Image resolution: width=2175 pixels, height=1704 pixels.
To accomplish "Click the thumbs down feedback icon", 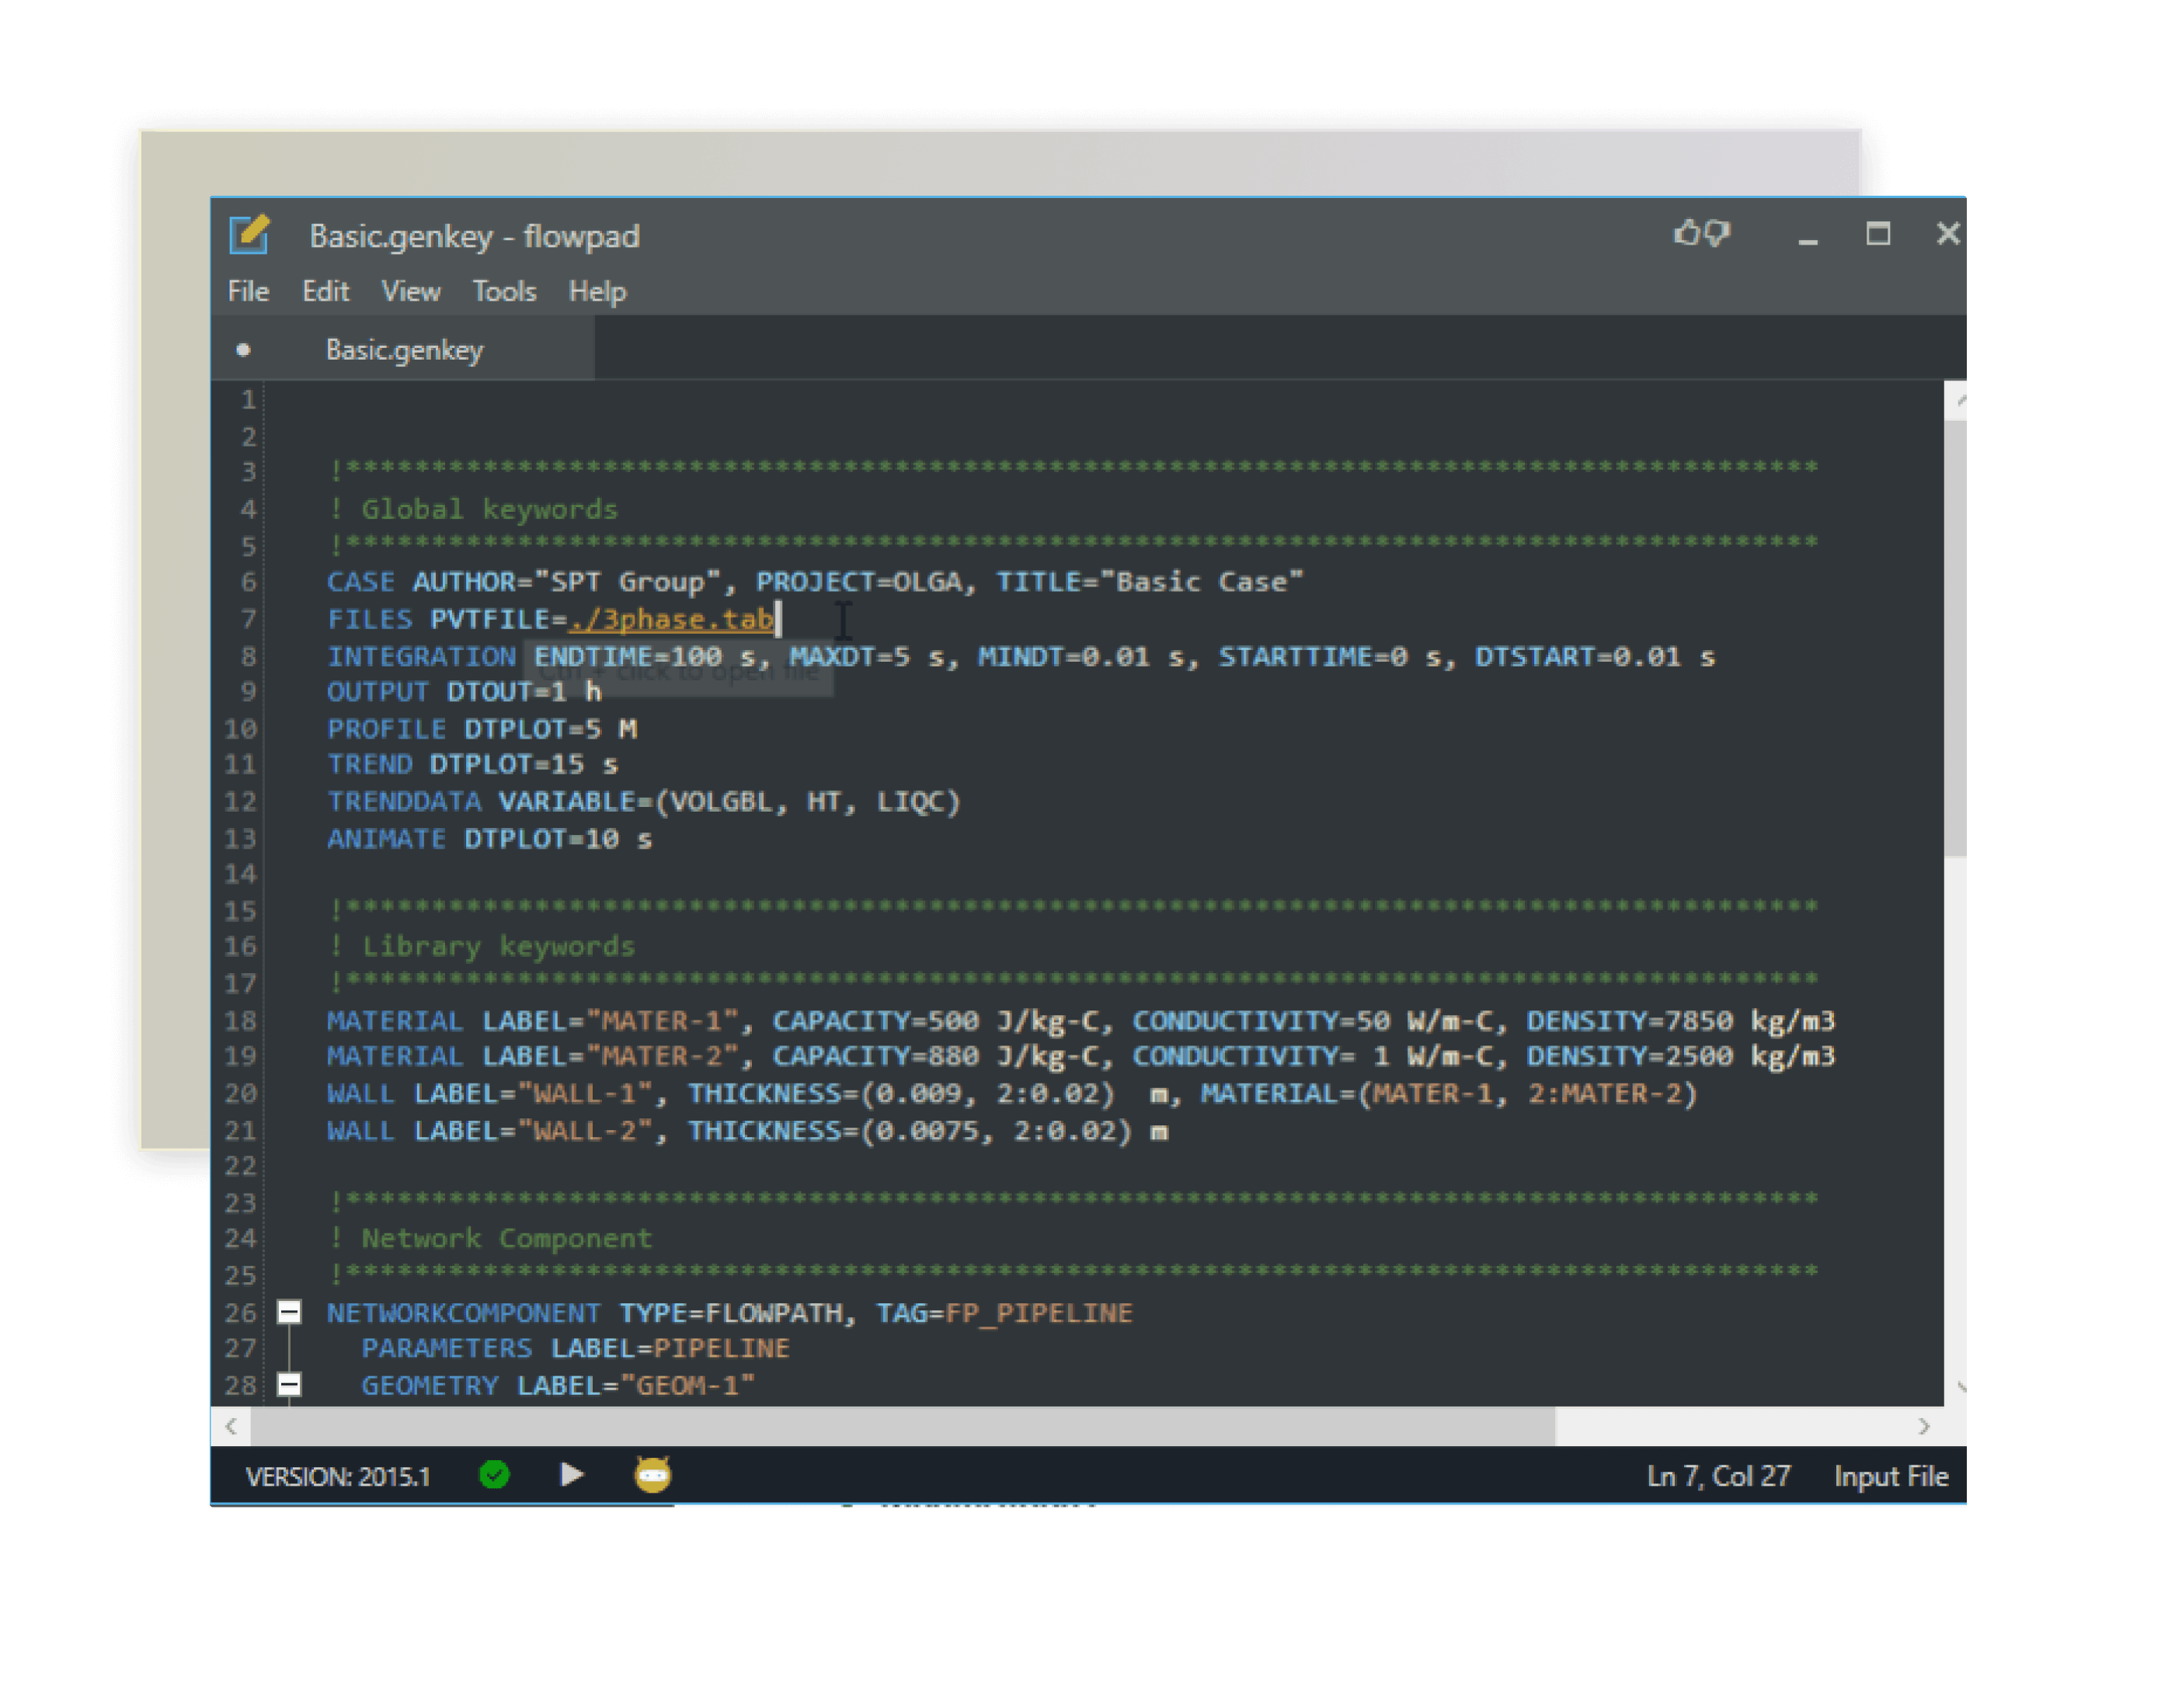I will (x=1716, y=232).
